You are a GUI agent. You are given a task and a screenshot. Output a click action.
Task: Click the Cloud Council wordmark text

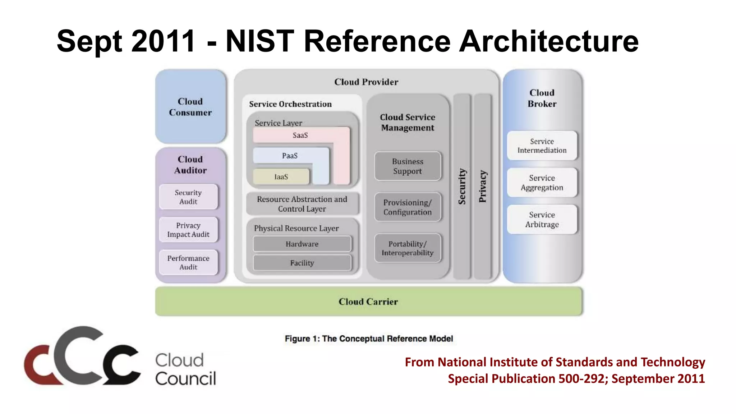point(185,369)
